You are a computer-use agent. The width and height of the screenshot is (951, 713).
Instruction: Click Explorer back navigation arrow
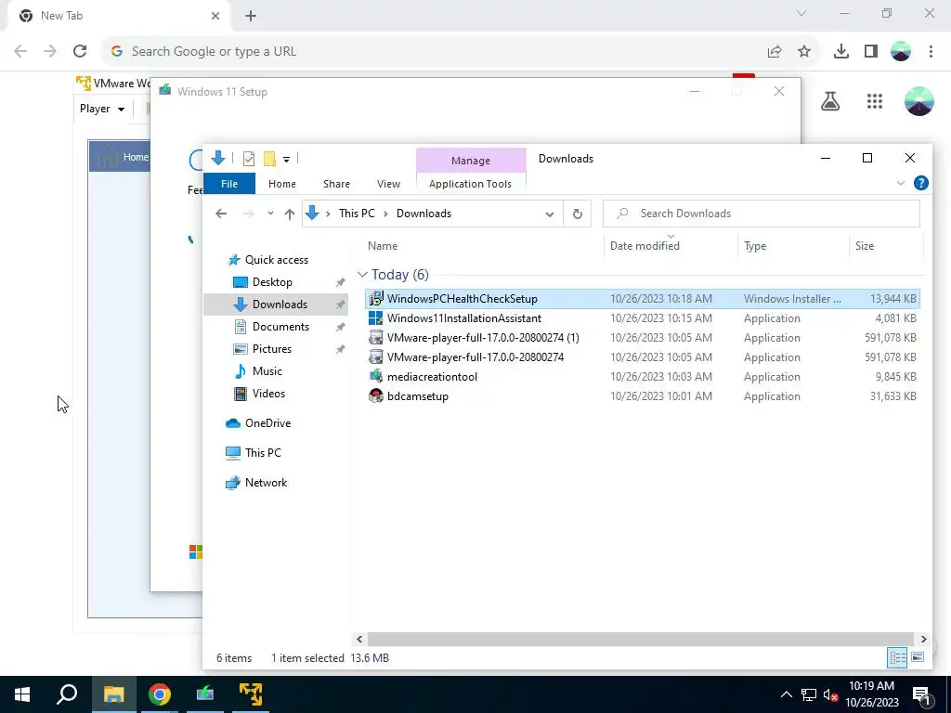pyautogui.click(x=221, y=214)
